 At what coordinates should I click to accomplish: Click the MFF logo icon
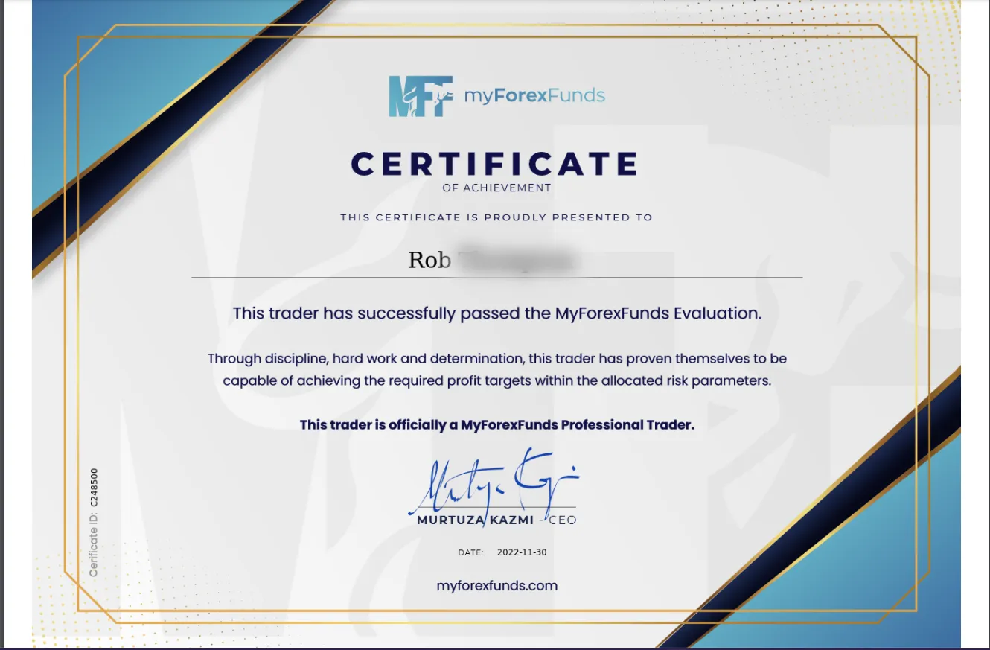tap(421, 96)
